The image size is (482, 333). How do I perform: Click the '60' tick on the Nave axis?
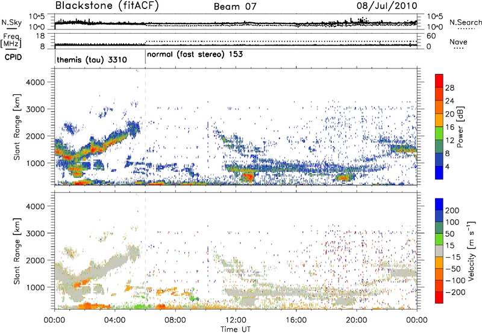tap(431, 36)
